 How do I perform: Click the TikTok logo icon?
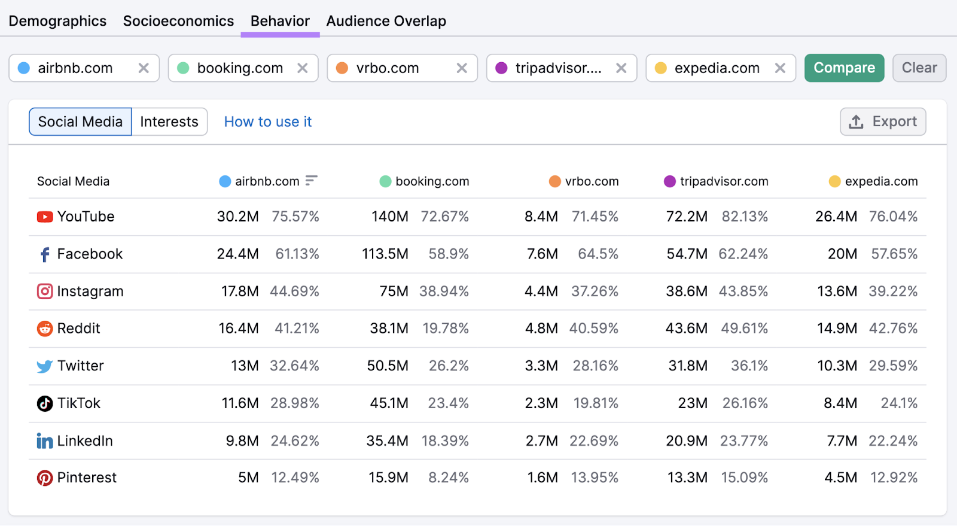coord(45,403)
